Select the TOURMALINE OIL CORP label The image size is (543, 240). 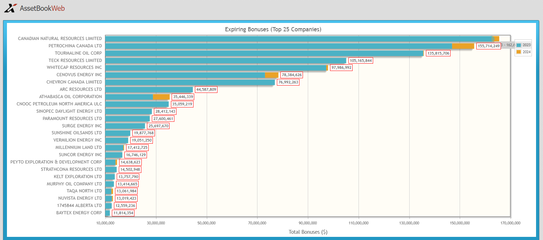(79, 53)
